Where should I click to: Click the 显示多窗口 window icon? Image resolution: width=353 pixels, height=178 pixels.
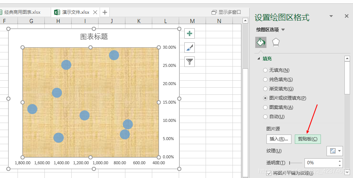click(214, 12)
